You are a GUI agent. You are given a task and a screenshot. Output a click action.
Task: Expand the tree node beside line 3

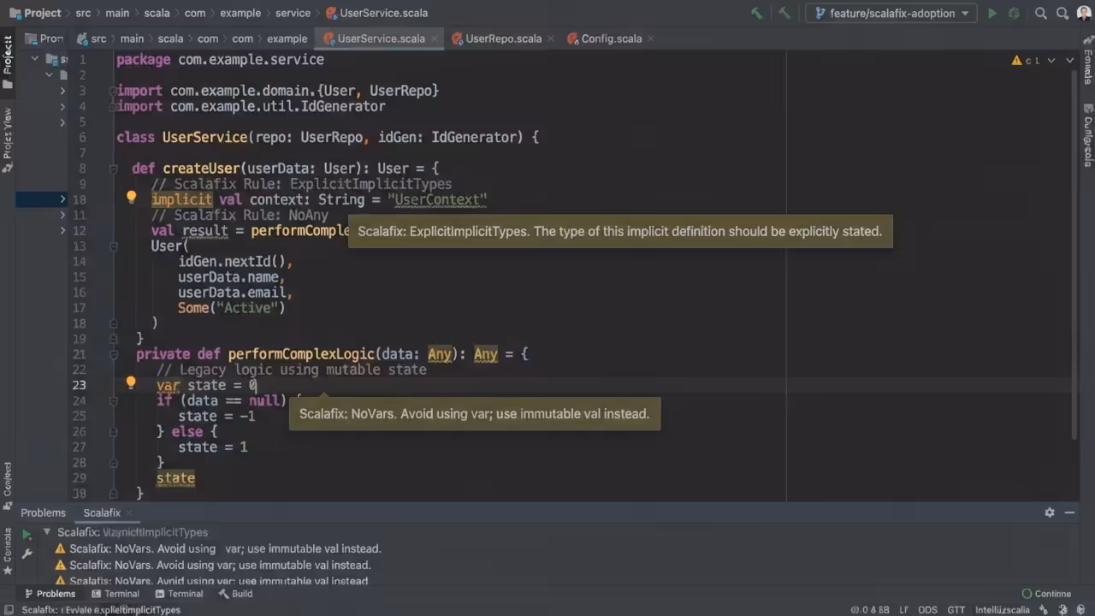coord(62,91)
